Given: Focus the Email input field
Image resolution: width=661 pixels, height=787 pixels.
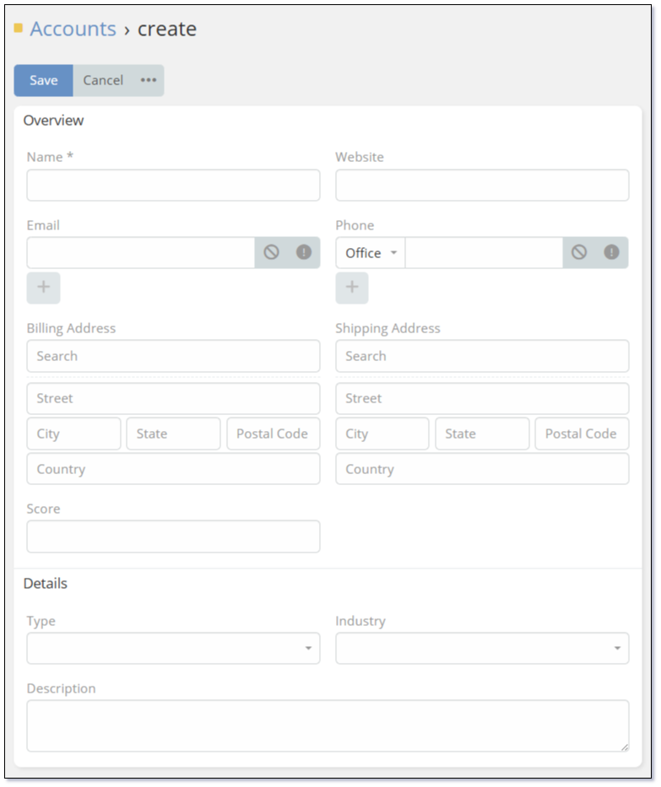Looking at the screenshot, I should [x=141, y=253].
